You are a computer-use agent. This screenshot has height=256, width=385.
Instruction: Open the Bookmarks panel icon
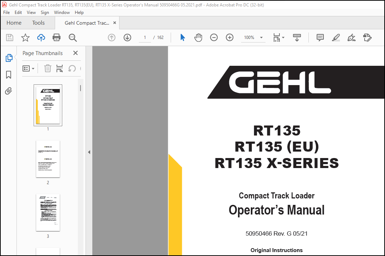point(9,75)
